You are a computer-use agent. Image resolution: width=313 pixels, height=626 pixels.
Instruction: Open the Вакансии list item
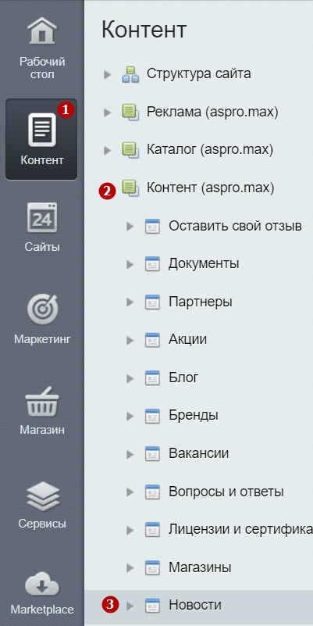[x=198, y=453]
